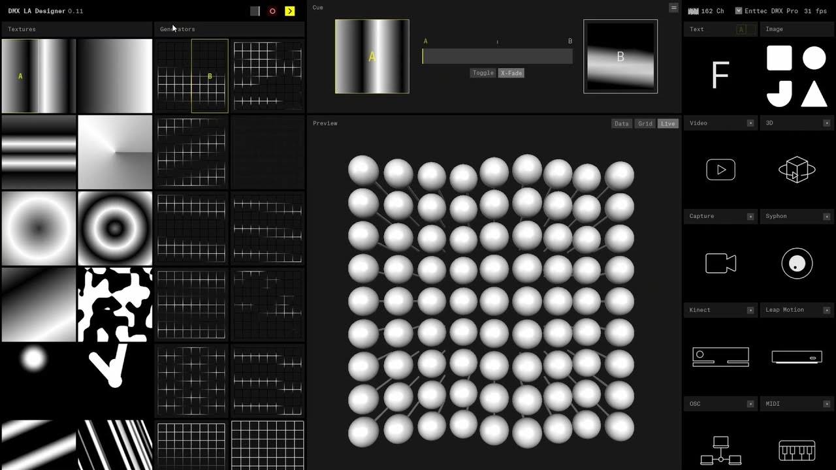Image resolution: width=836 pixels, height=470 pixels.
Task: Toggle the Video panel square button
Action: (750, 123)
